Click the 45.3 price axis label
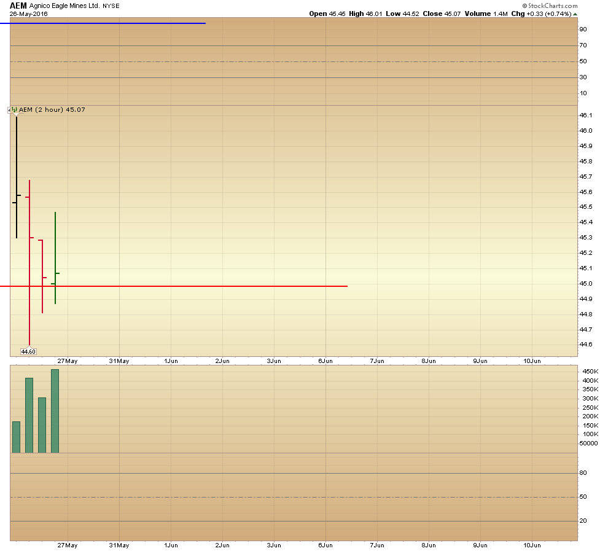608x551 pixels. coord(585,237)
